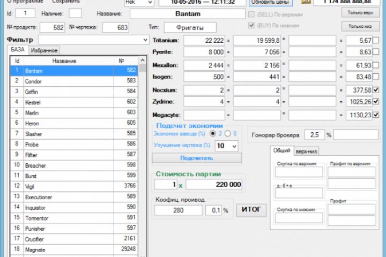Select the Slasher row in the list
The height and width of the screenshot is (257, 386).
74,134
